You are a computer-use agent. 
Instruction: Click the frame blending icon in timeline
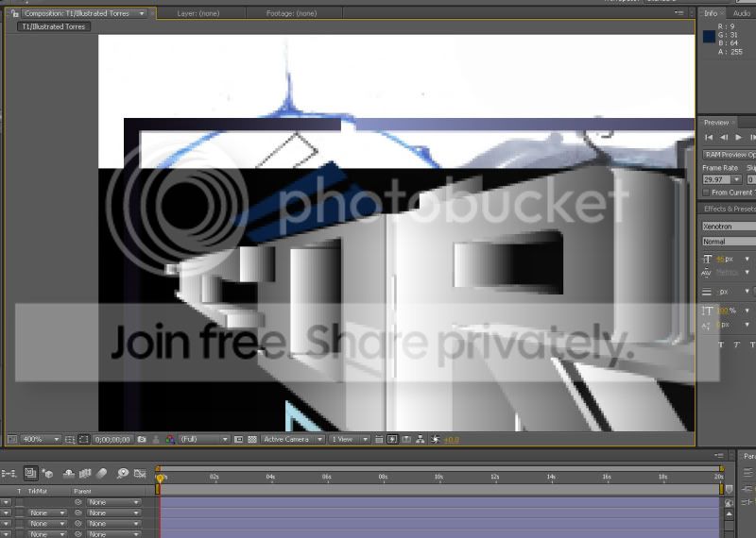pos(85,474)
